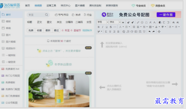Toggle the 最近 filter pill
The width and height of the screenshot is (186, 109).
(56, 30)
